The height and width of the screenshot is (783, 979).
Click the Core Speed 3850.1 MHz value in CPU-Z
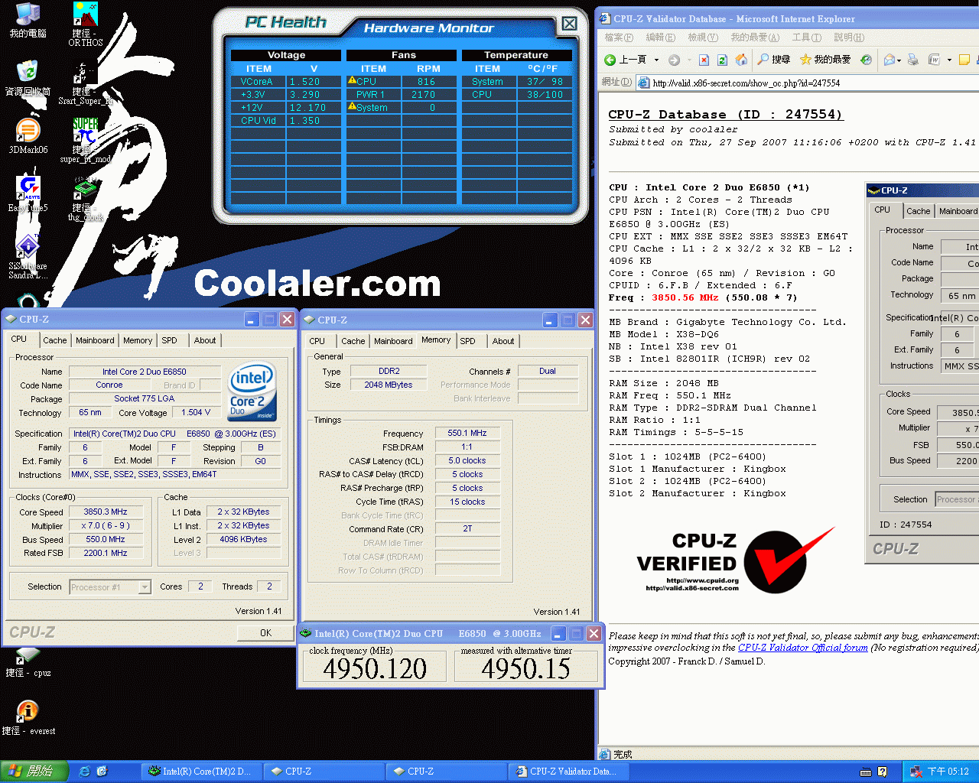[x=106, y=512]
